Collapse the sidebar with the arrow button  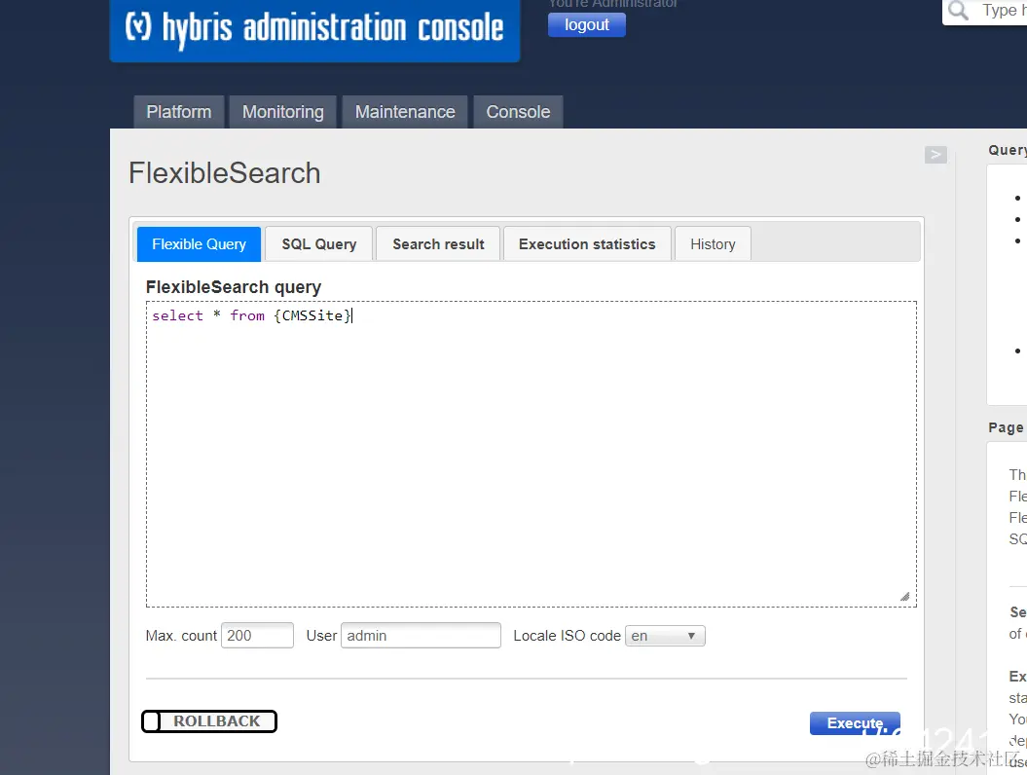(x=935, y=155)
